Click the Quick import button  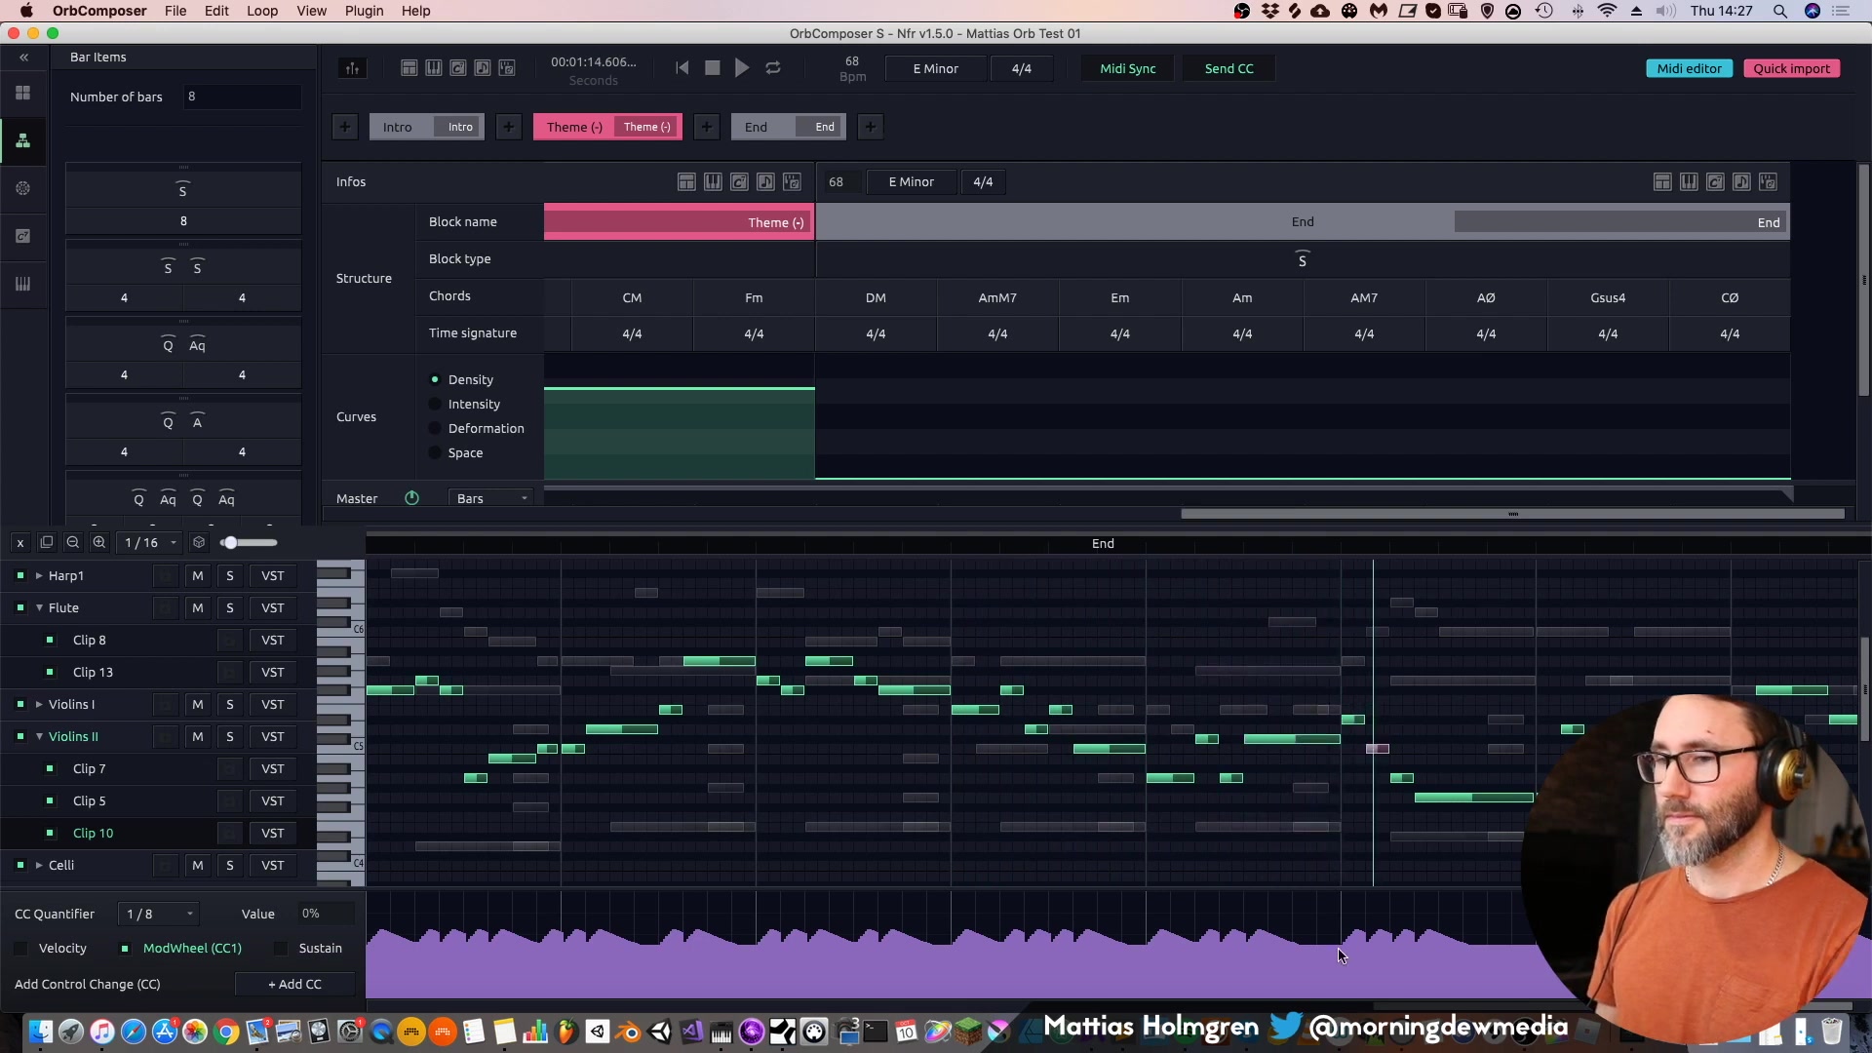[x=1791, y=68]
